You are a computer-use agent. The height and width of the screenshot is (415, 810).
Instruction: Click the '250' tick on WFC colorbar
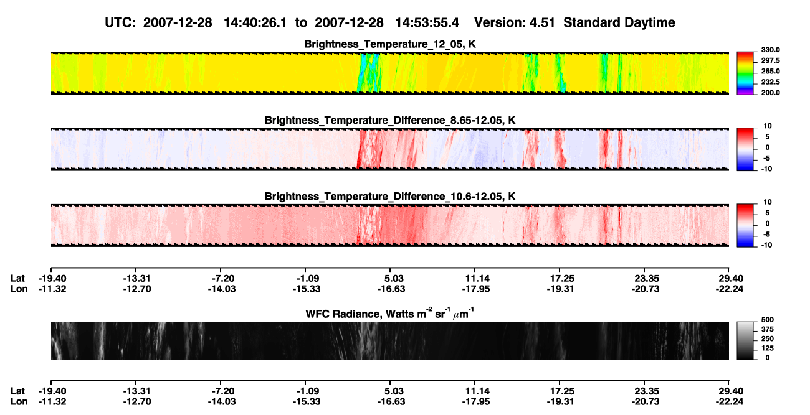coord(766,339)
